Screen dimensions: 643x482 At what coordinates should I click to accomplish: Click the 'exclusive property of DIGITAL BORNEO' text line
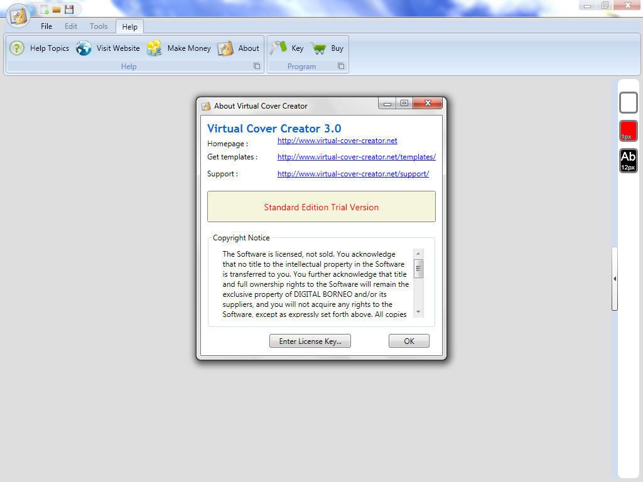(305, 294)
